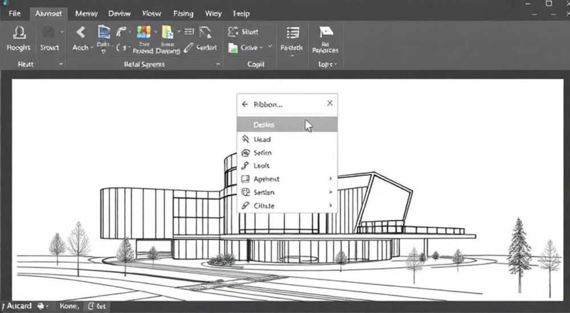Expand the Cilude submenu arrow
Image resolution: width=570 pixels, height=313 pixels.
(x=331, y=205)
